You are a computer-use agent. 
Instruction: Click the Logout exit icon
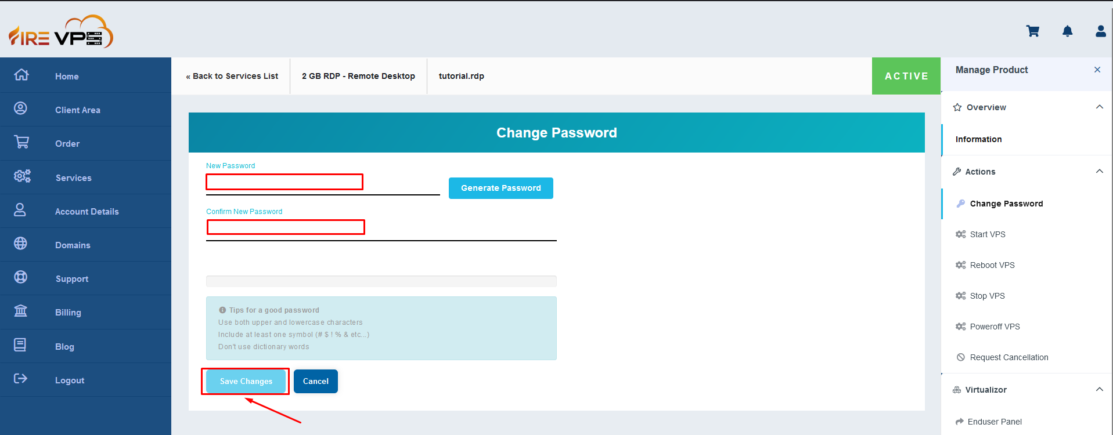tap(20, 379)
